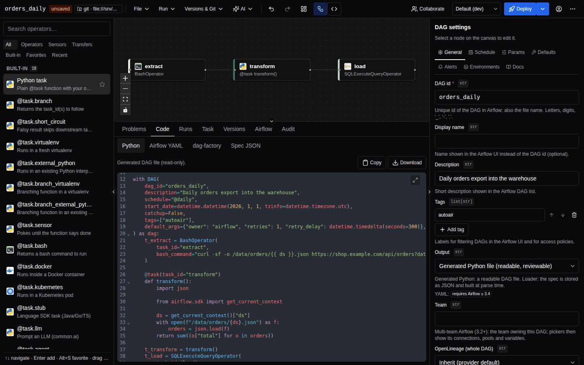Download the generated DAG file
Image resolution: width=584 pixels, height=365 pixels.
point(407,163)
